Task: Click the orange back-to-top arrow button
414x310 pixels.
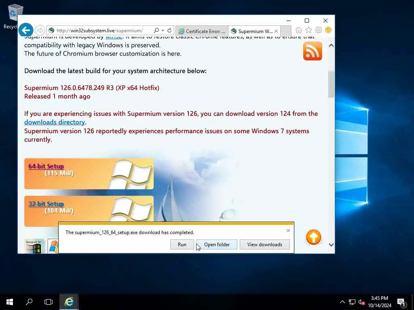Action: pyautogui.click(x=313, y=237)
